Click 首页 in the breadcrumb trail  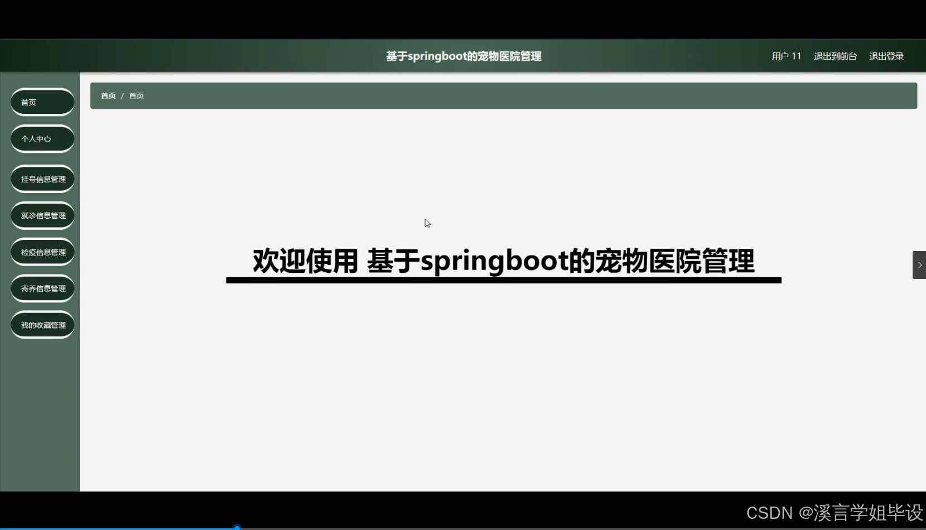click(108, 95)
